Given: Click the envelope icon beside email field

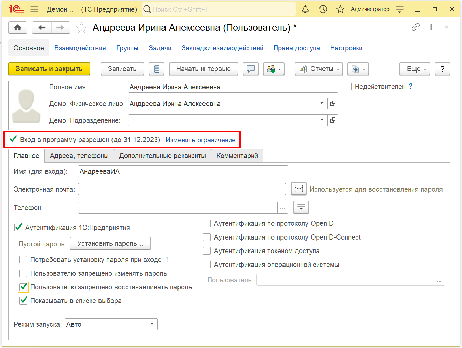Looking at the screenshot, I should click(x=299, y=189).
